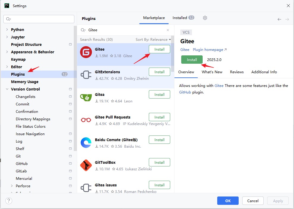
Task: Open the plugins gear settings icon
Action: 205,18
